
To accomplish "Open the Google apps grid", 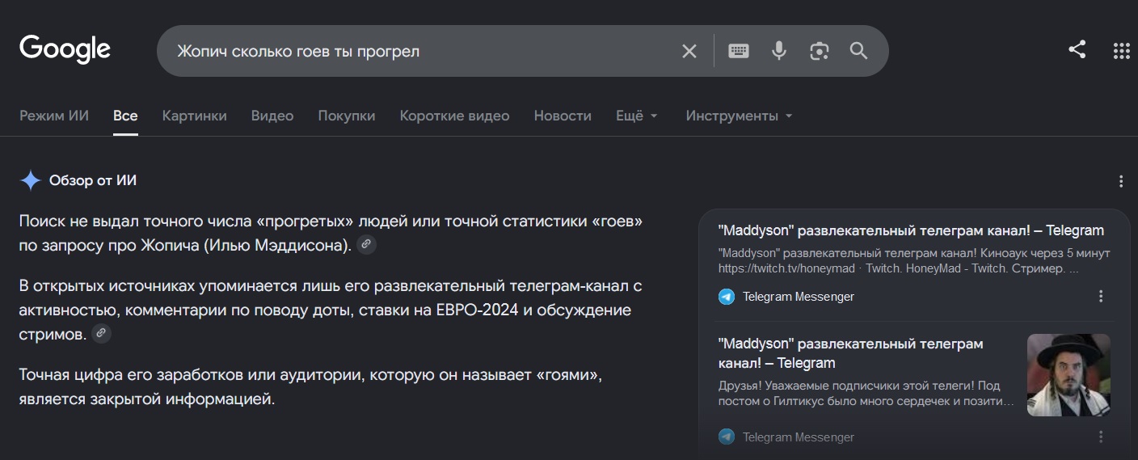I will tap(1121, 50).
